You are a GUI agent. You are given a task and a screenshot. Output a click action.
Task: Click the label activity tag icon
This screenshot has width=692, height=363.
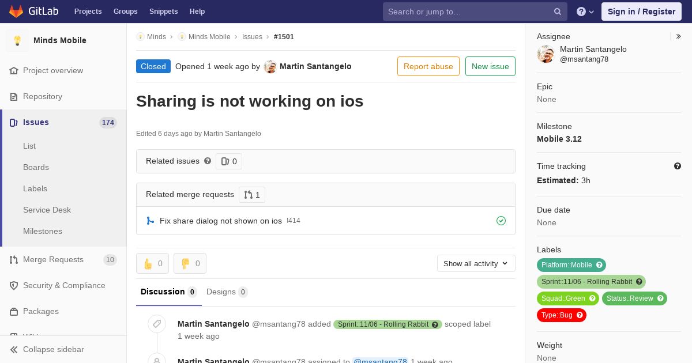[157, 324]
